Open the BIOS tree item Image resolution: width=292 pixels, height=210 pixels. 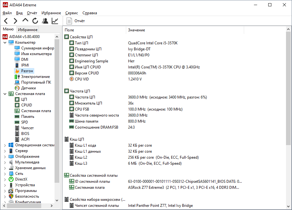25,134
